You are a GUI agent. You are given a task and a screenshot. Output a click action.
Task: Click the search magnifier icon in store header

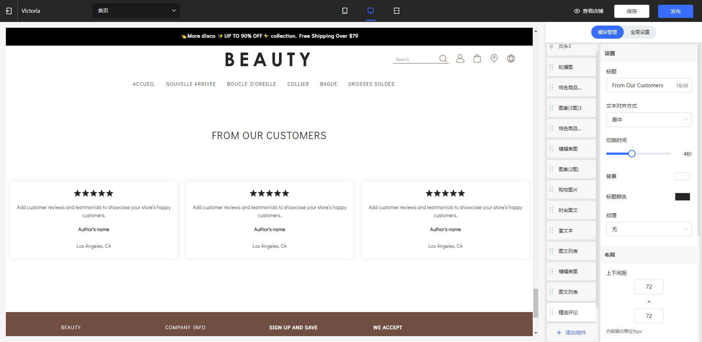pos(443,59)
